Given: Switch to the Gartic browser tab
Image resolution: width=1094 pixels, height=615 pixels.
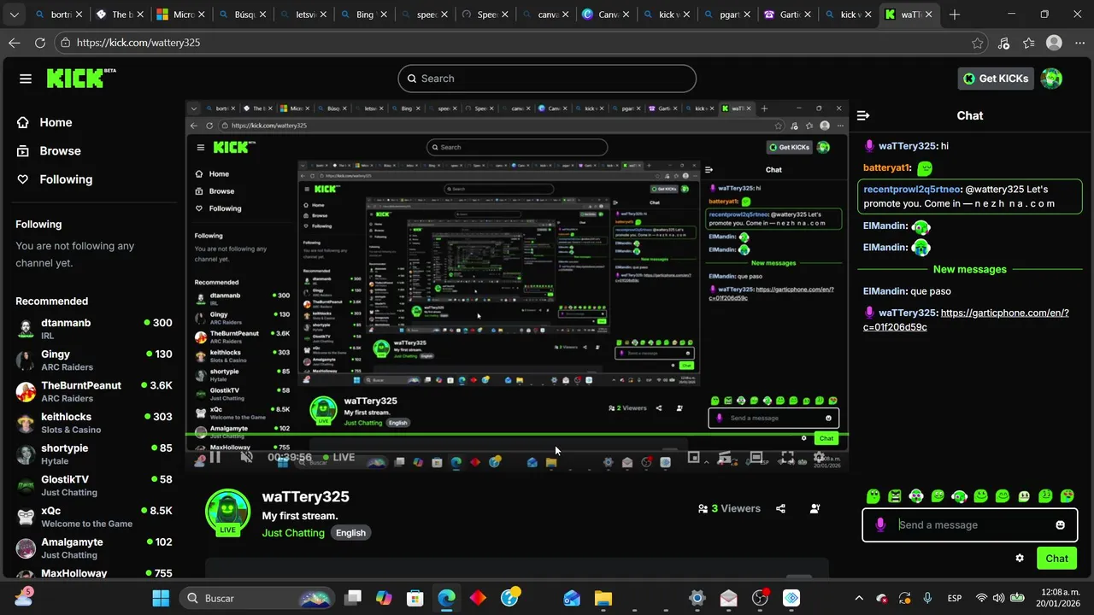Looking at the screenshot, I should point(785,15).
